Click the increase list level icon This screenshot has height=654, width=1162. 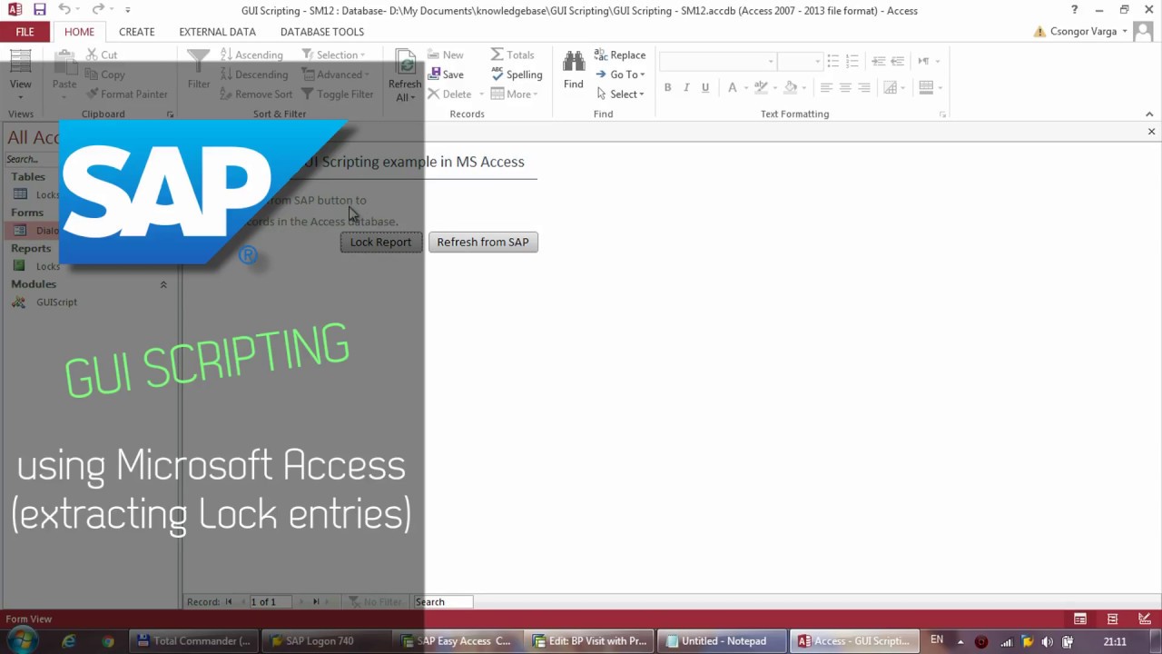click(x=878, y=61)
